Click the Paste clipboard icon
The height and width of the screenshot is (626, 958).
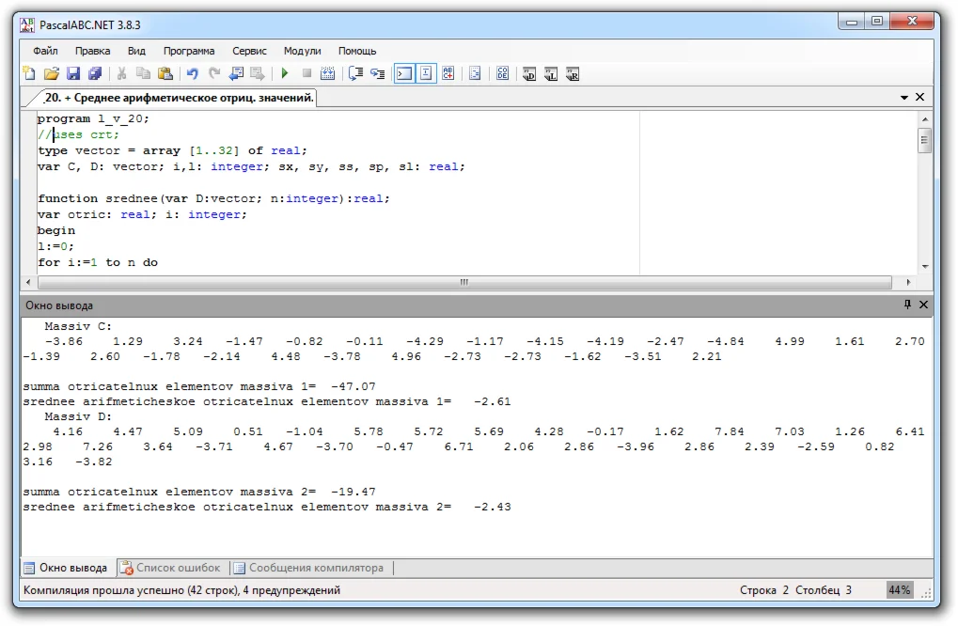click(165, 73)
